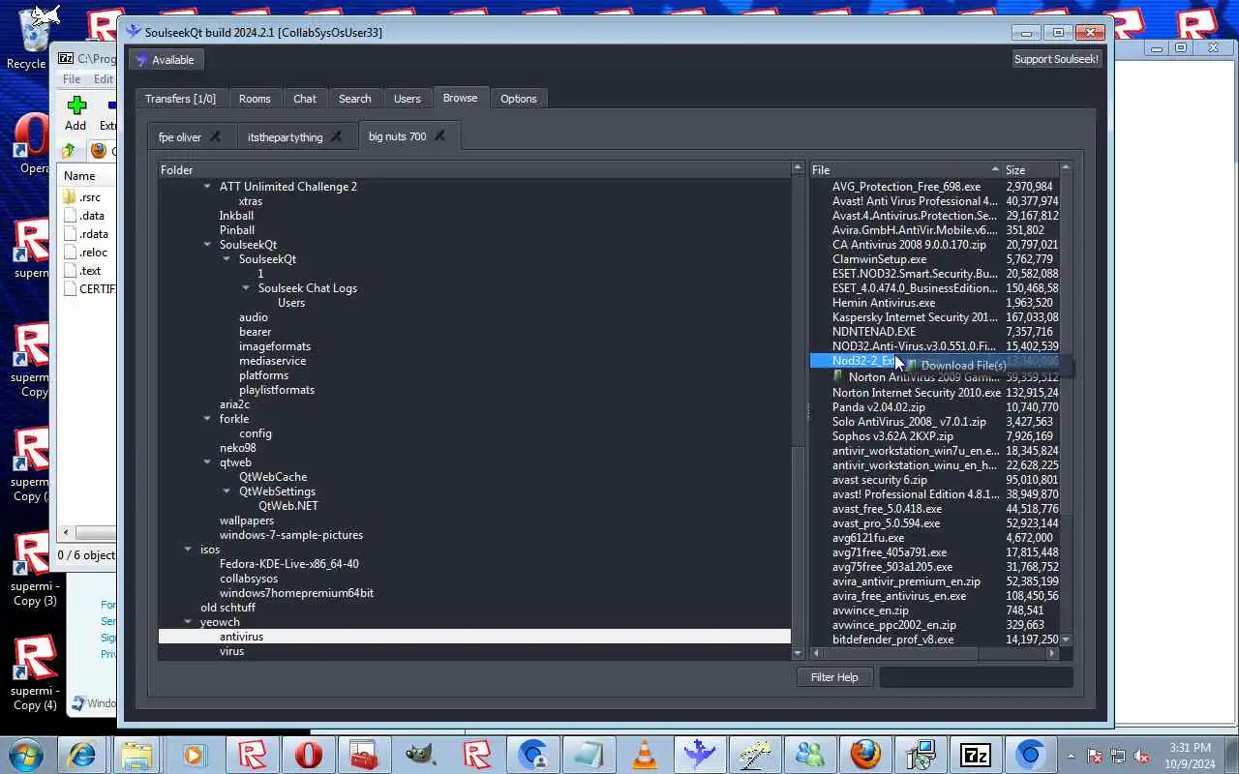Open the File menu in 7-Zip window
1239x774 pixels.
[72, 79]
